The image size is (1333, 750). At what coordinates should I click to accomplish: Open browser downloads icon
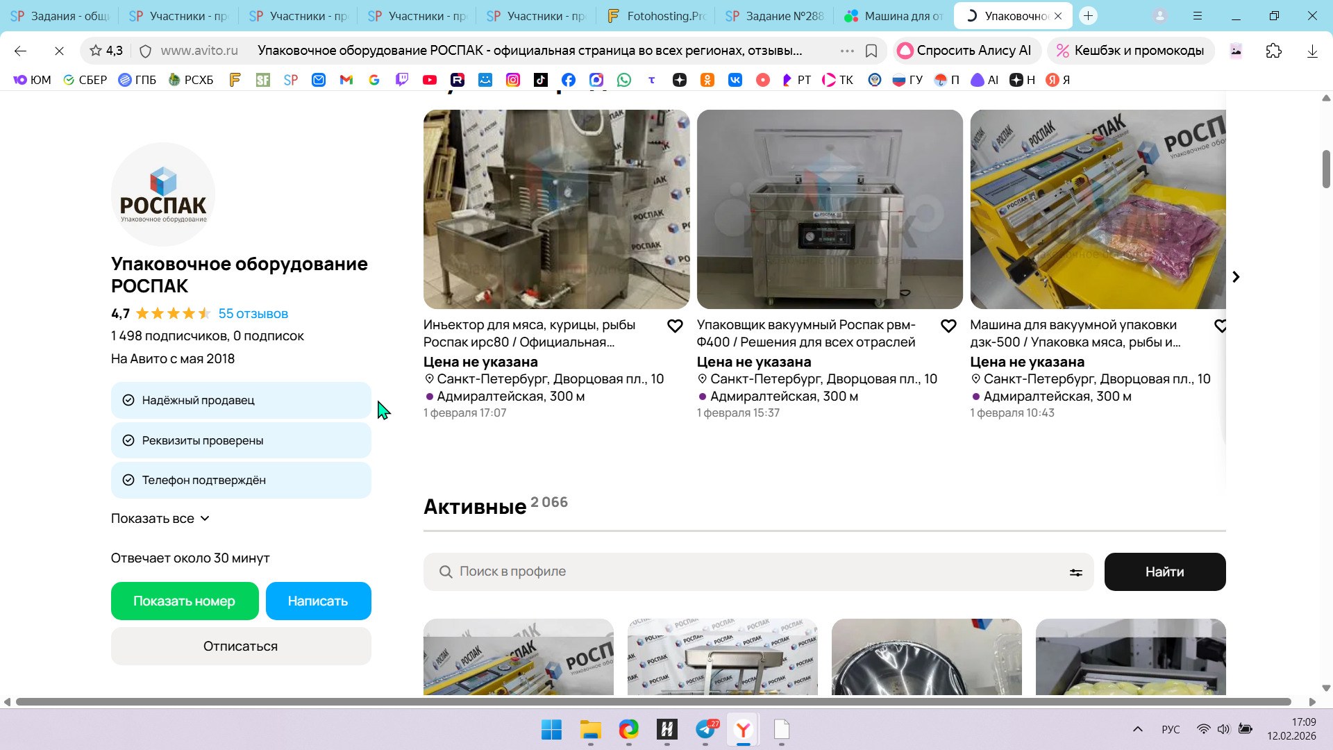[x=1311, y=51]
